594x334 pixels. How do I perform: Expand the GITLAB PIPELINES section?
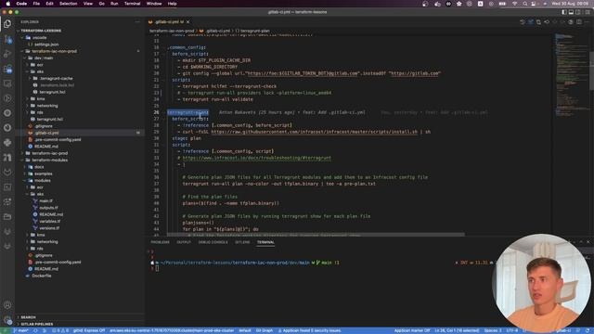click(36, 324)
